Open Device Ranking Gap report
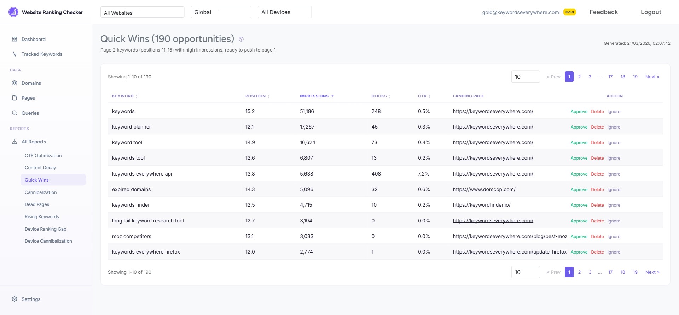679x315 pixels. pos(46,229)
